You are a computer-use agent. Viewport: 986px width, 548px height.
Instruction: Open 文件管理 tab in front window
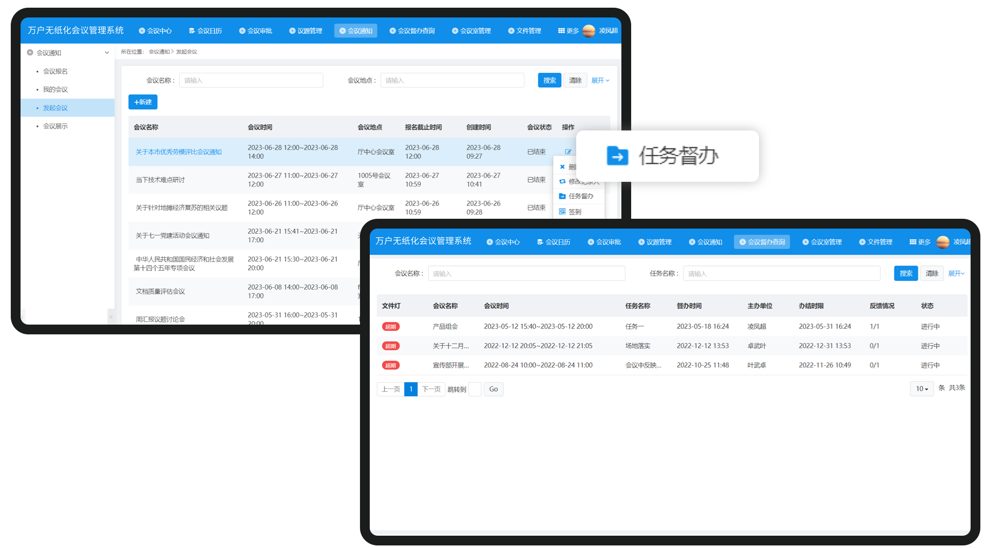(876, 242)
